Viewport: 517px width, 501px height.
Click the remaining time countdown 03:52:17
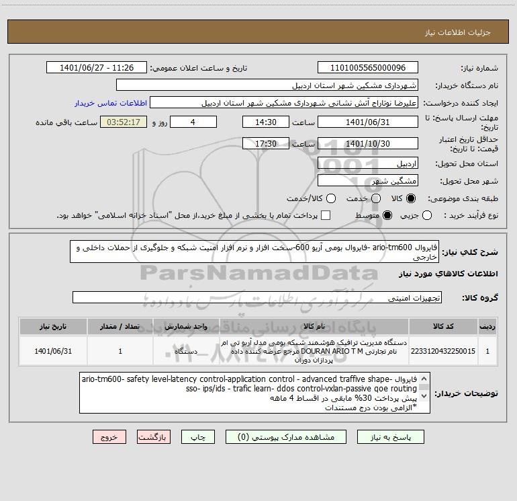(x=124, y=122)
